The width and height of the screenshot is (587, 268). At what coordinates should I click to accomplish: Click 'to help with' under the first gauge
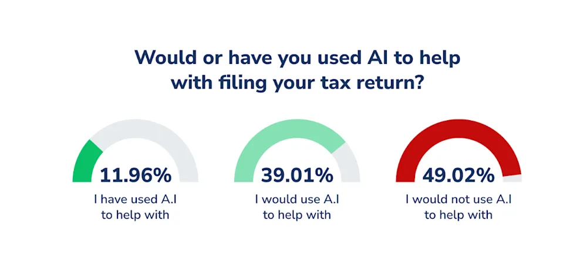tap(135, 215)
